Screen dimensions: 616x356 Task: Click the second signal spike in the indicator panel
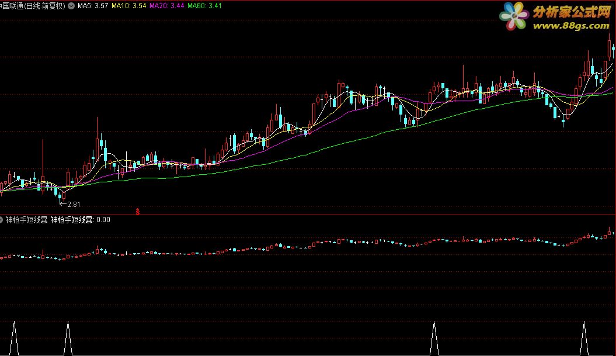tap(68, 338)
